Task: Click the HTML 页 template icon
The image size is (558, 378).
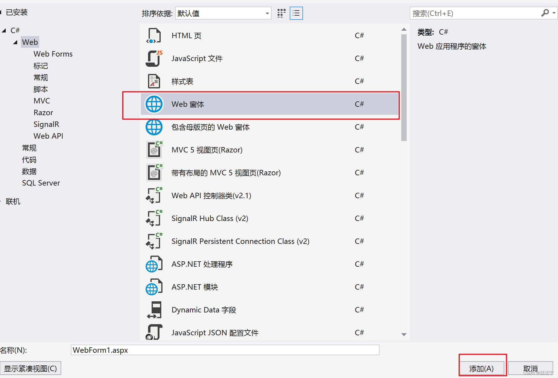Action: 154,36
